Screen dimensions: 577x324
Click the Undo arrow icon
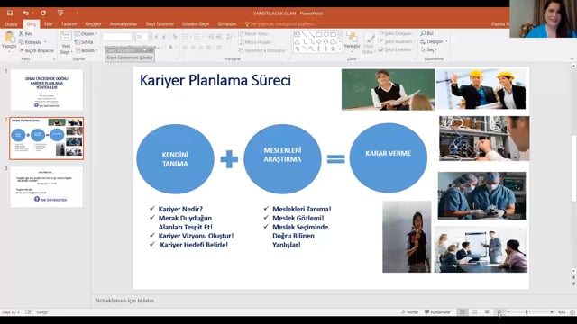25,13
